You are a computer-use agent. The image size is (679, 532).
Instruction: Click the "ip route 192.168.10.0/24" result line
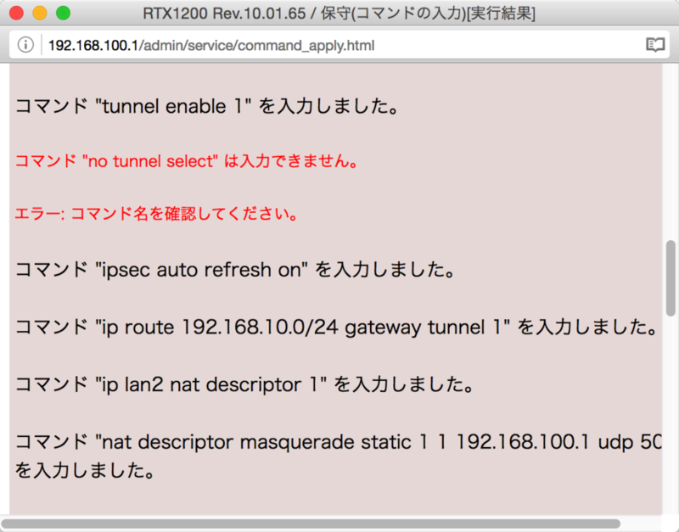(x=335, y=328)
